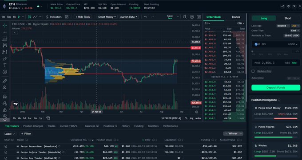Activate the zoom in tool

[x=5, y=87]
